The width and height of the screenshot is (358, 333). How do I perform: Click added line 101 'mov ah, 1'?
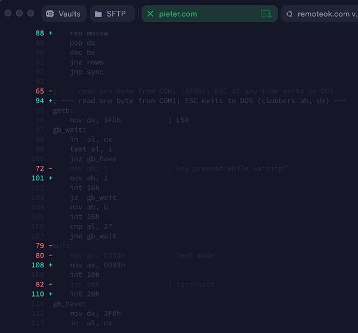click(88, 178)
